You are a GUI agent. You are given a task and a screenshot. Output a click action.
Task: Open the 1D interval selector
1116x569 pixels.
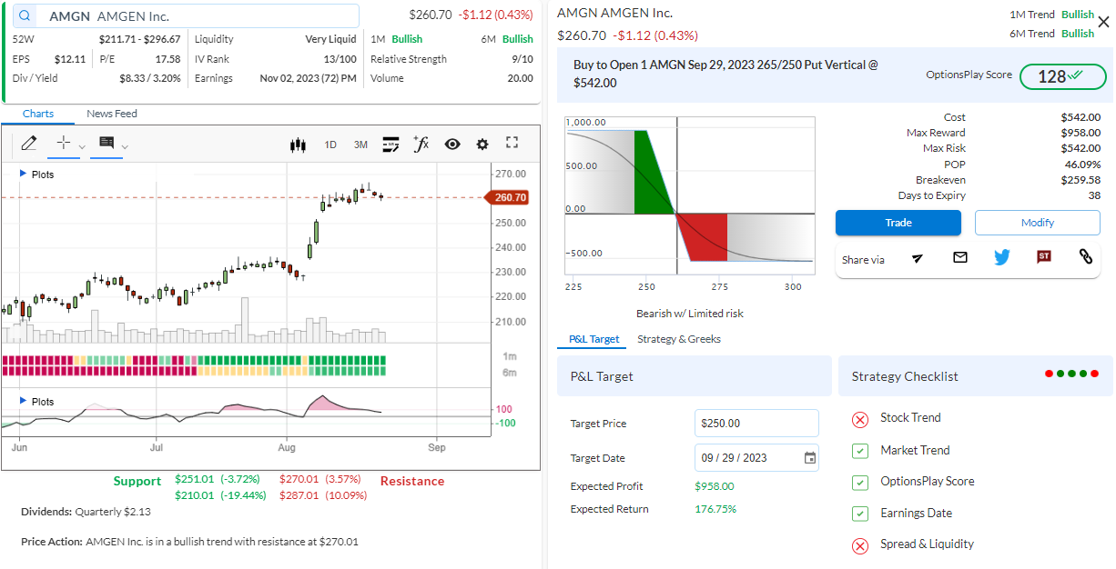pos(330,145)
